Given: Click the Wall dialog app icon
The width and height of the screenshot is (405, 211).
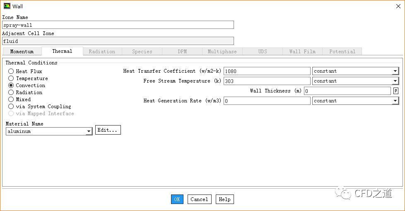Looking at the screenshot, I should (x=7, y=6).
